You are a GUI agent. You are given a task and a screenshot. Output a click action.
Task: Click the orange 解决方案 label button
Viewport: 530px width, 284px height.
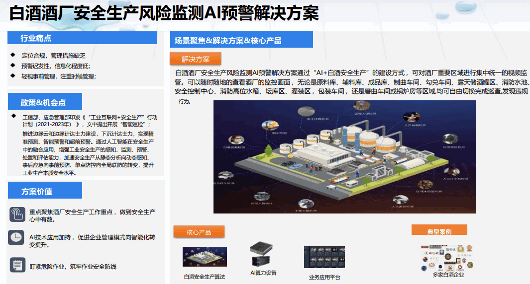coord(196,59)
